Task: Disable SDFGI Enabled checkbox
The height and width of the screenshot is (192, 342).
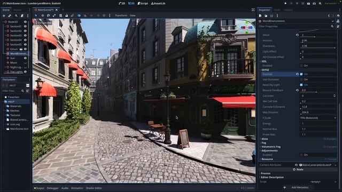Action: (301, 74)
